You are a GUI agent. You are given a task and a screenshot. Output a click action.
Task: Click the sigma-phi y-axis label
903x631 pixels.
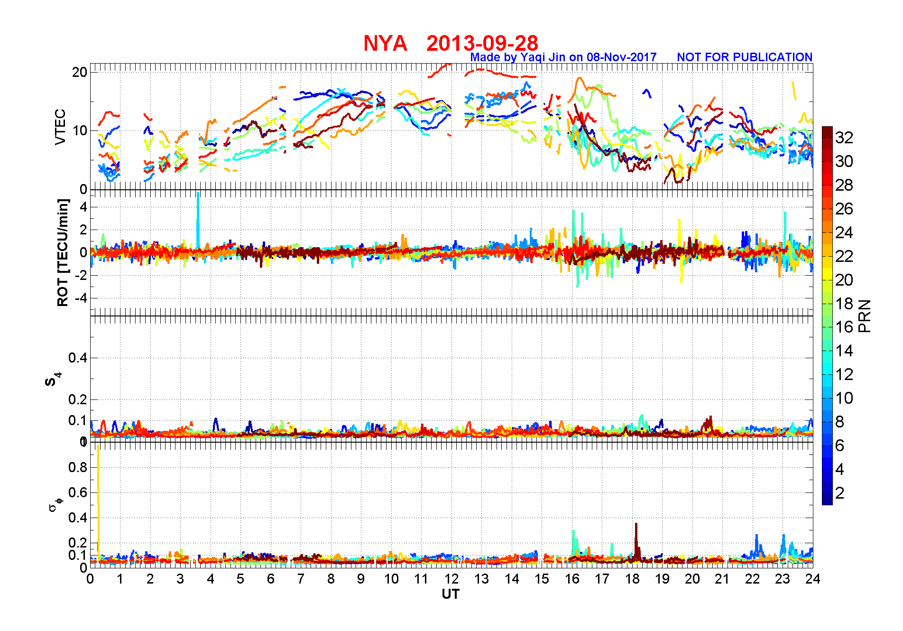(55, 504)
